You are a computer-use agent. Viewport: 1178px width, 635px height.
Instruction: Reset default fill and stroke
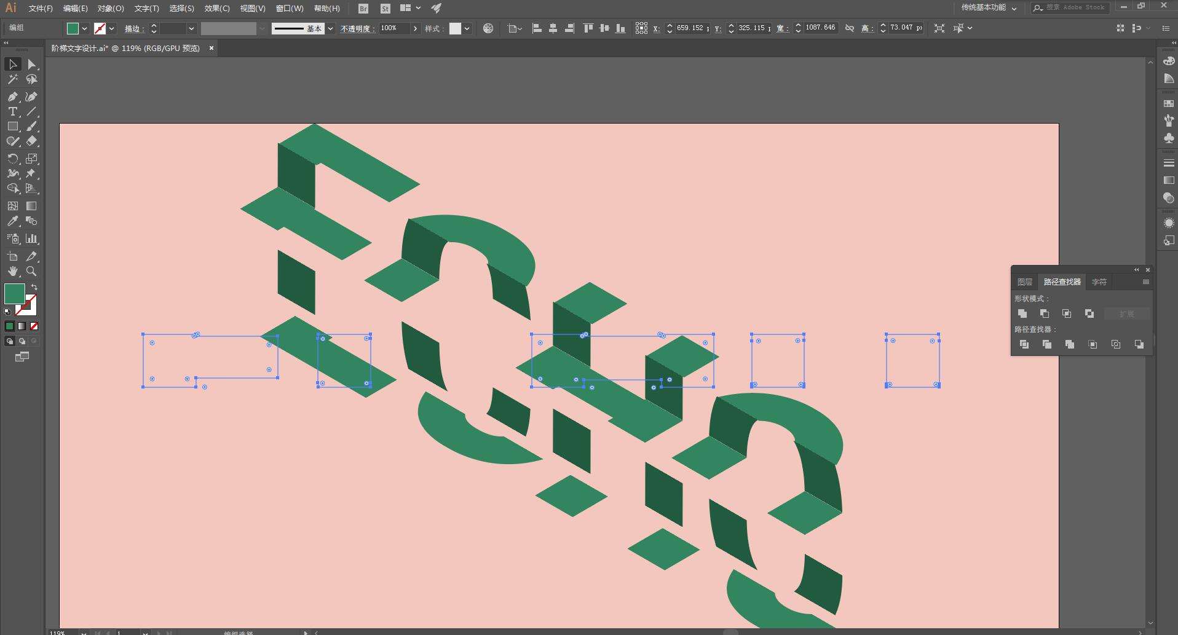click(7, 312)
